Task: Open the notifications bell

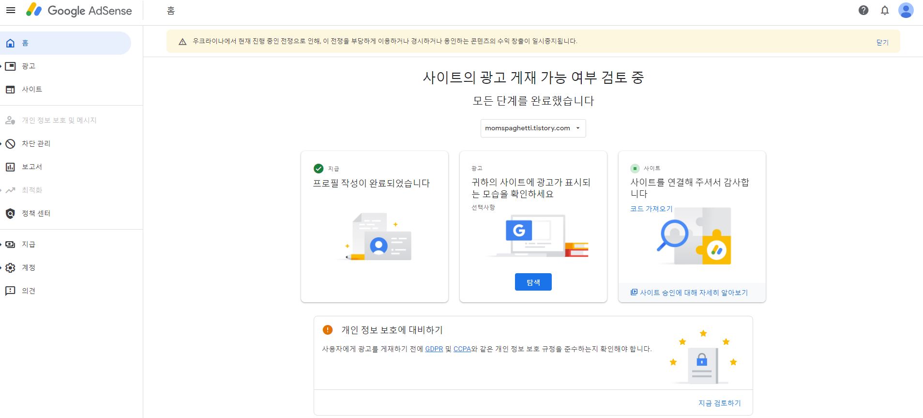Action: pyautogui.click(x=885, y=10)
